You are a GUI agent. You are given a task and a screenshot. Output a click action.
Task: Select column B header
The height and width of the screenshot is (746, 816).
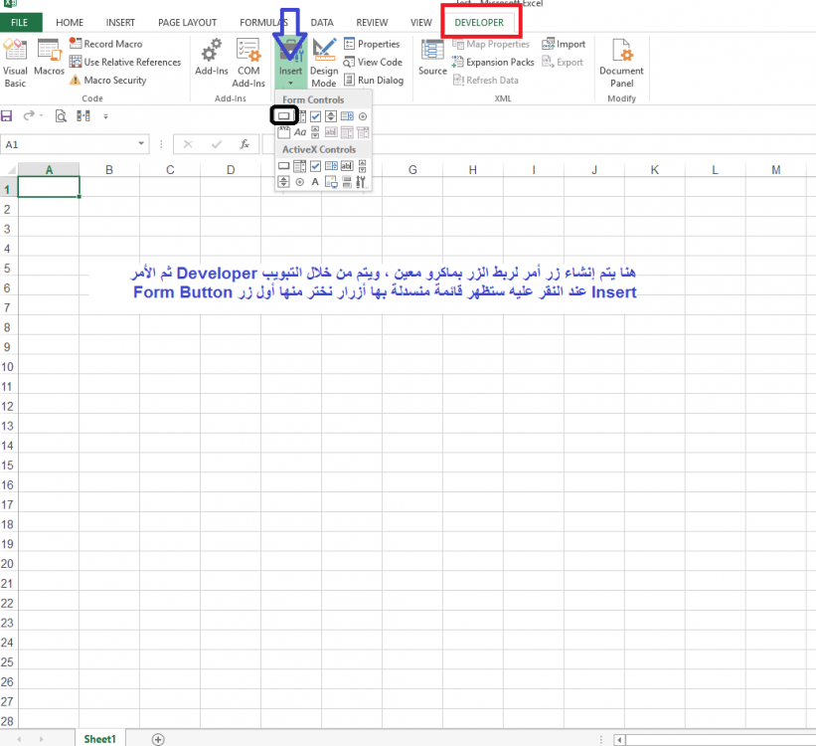109,170
